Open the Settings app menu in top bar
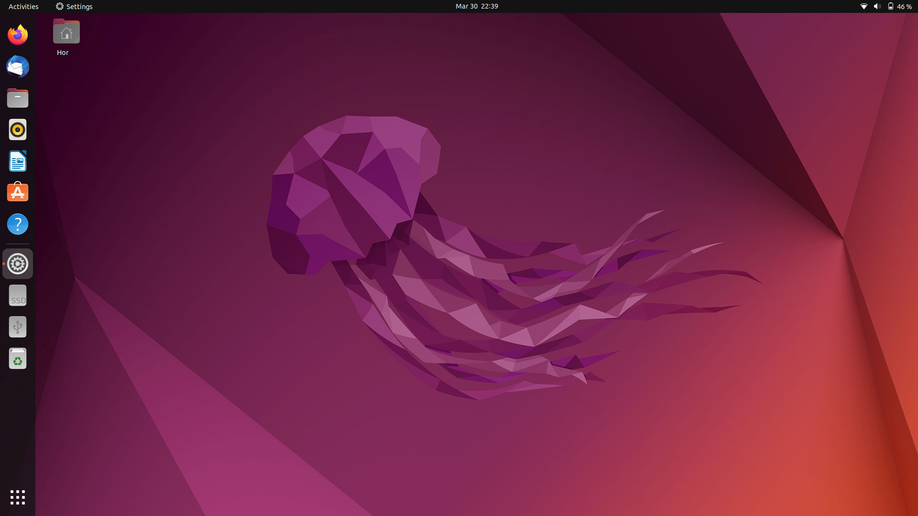 (74, 6)
